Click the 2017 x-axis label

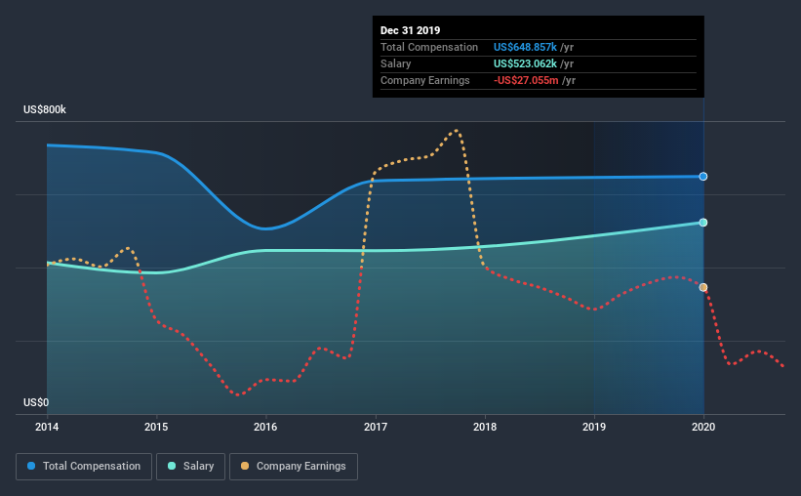[376, 427]
